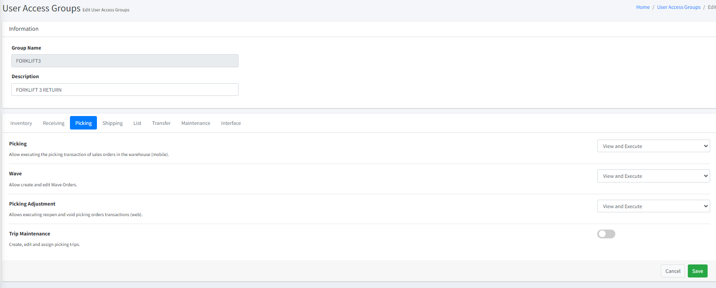Screen dimensions: 716x288
Task: Click the Trip Maintenance label
Action: (x=29, y=234)
